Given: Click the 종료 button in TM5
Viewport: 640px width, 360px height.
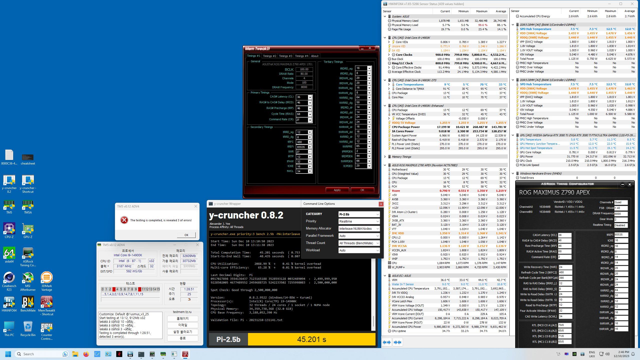Looking at the screenshot, I should [x=182, y=338].
